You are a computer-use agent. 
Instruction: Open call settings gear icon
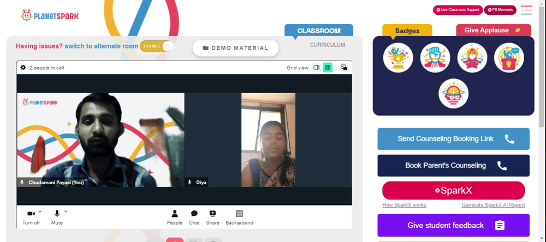pos(23,68)
